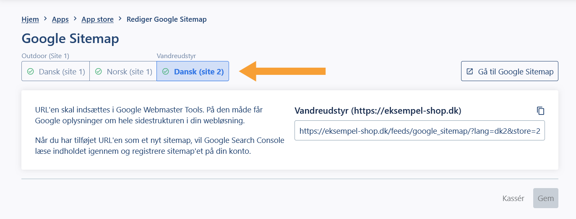Click the Kassér button
Image resolution: width=576 pixels, height=219 pixels.
coord(513,198)
